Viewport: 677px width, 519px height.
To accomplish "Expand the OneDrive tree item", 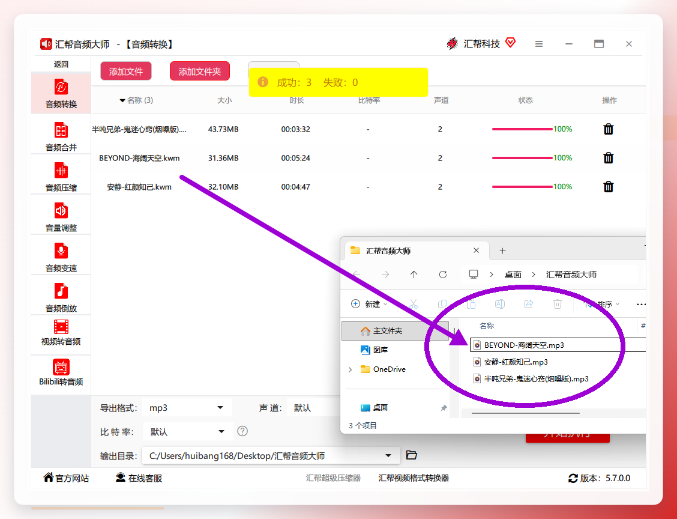I will (350, 369).
